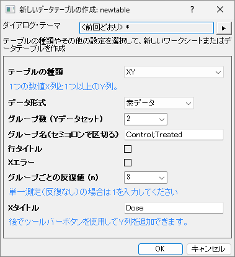The image size is (235, 257).
Task: Click the テーブルの種類 label
Action: click(35, 72)
